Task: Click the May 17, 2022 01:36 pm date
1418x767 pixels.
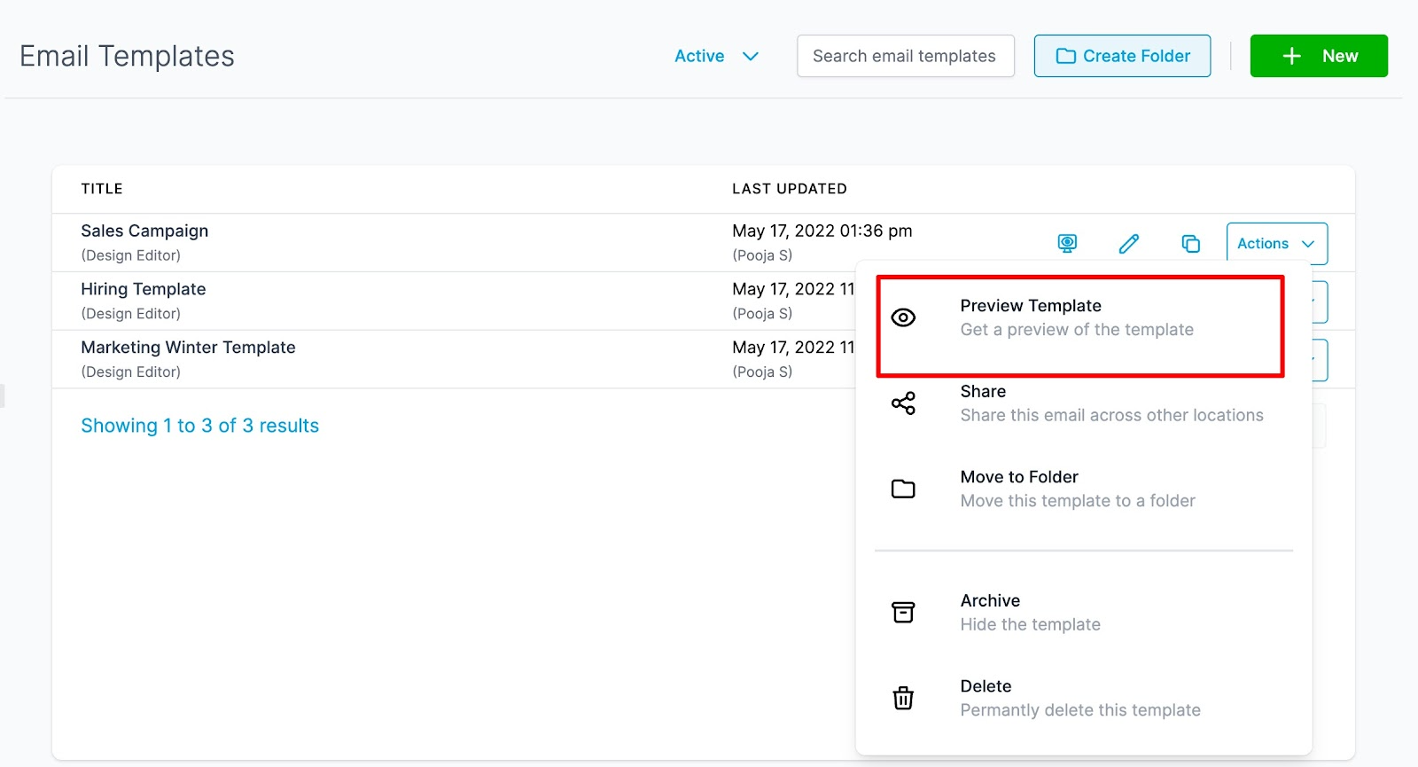Action: (822, 231)
